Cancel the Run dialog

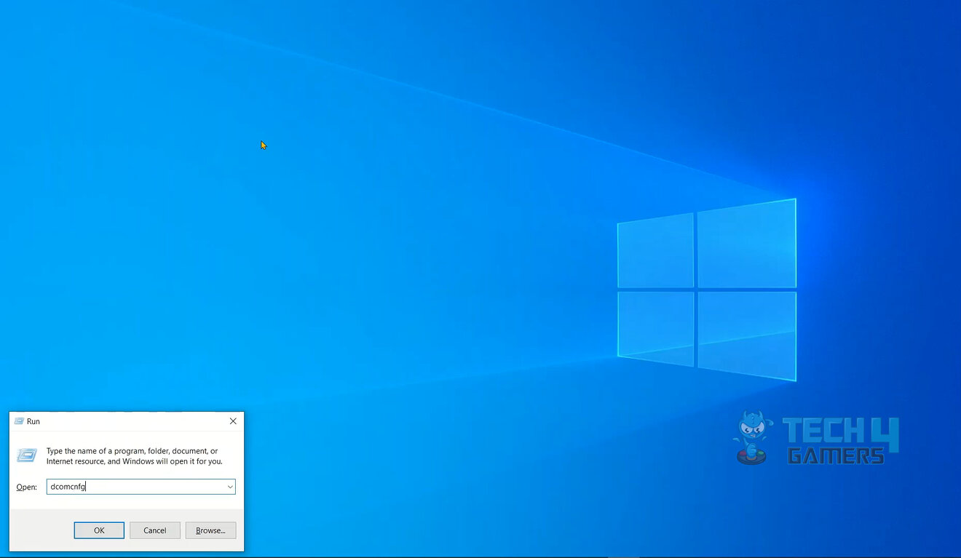tap(154, 530)
